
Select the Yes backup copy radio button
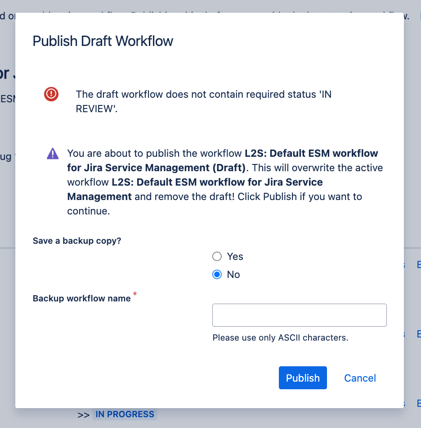pyautogui.click(x=217, y=257)
